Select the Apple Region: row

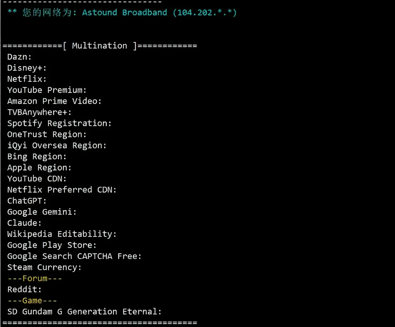[39, 168]
